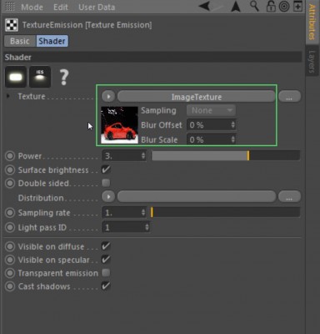Open a new Attribute Manager with the plus icon
The height and width of the screenshot is (334, 320).
click(297, 6)
